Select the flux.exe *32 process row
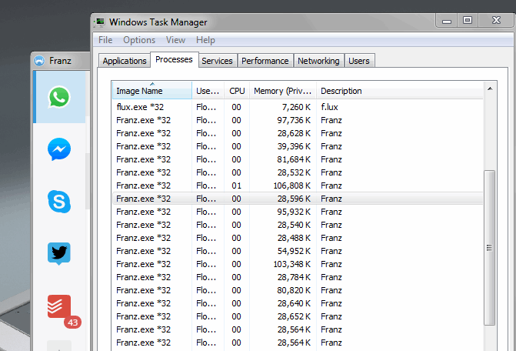 298,107
